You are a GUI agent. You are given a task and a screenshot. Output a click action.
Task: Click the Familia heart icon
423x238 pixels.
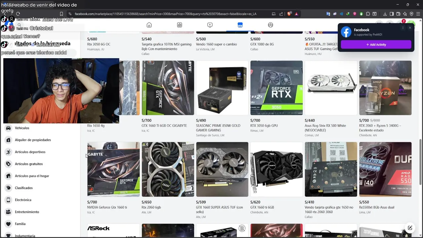8,224
